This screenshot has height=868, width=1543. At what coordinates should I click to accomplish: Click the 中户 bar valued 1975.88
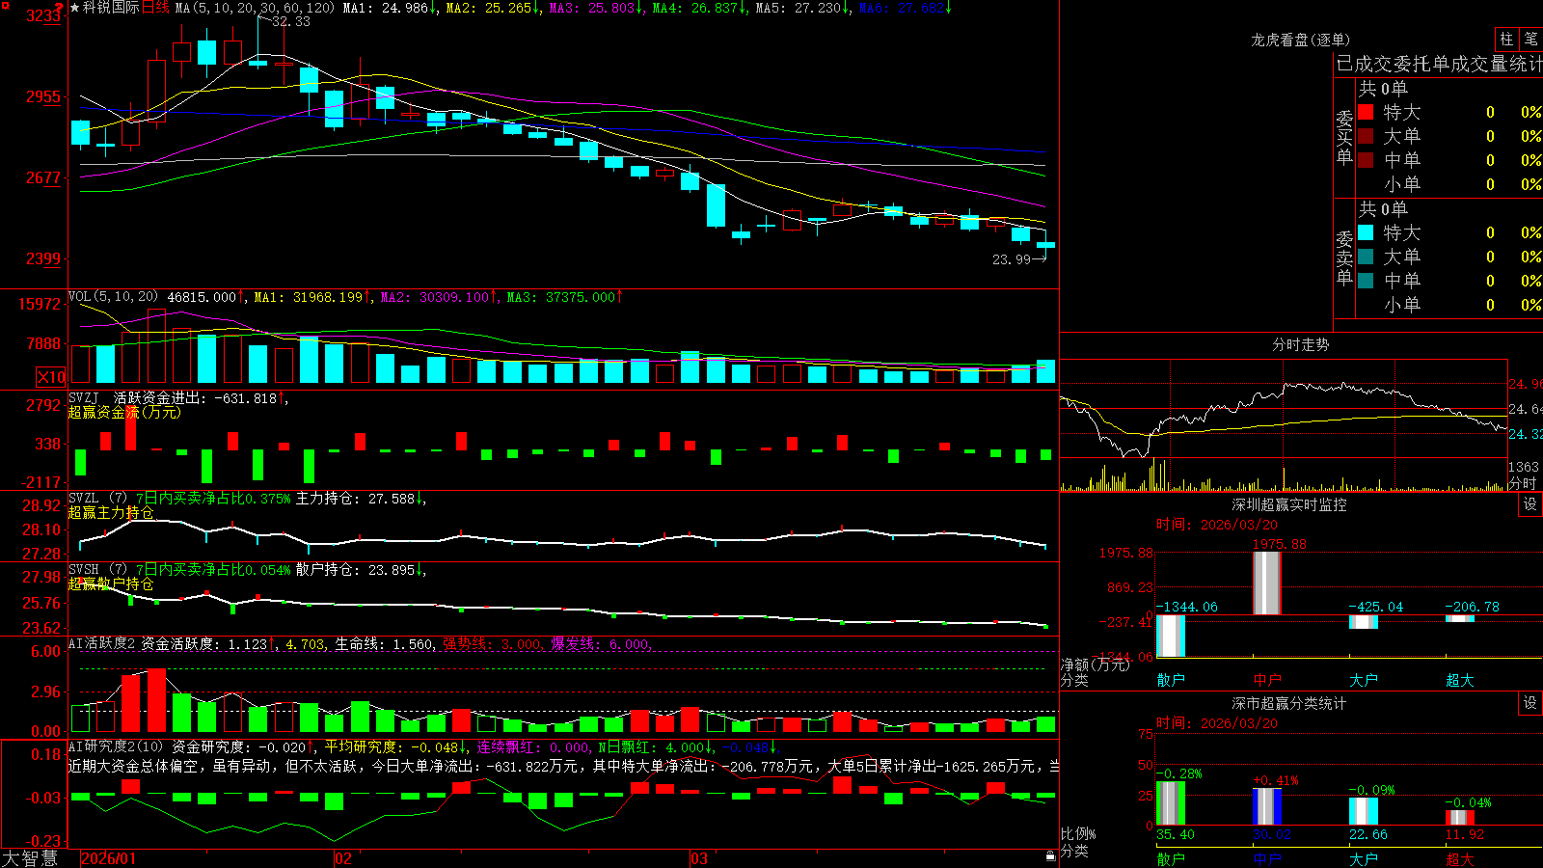(1267, 583)
